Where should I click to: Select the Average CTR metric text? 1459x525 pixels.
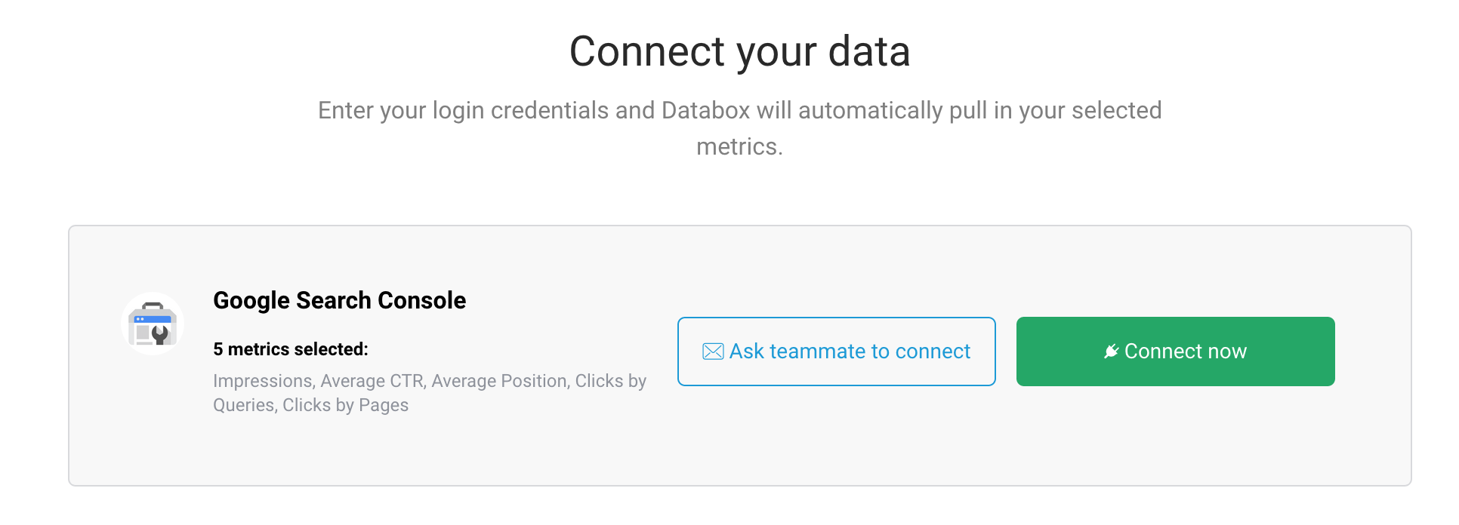pyautogui.click(x=373, y=381)
